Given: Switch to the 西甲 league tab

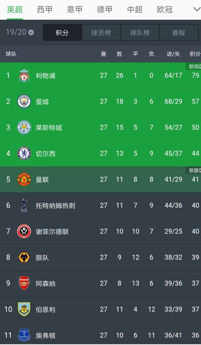Looking at the screenshot, I should pyautogui.click(x=45, y=10).
